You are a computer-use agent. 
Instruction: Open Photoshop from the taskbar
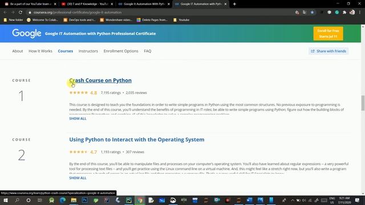pos(85,200)
